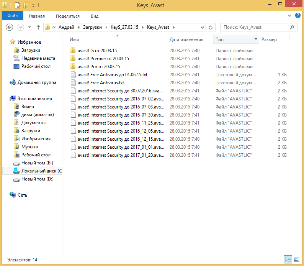304x266 pixels.
Task: Expand the ribbon with chevron
Action: (289, 15)
